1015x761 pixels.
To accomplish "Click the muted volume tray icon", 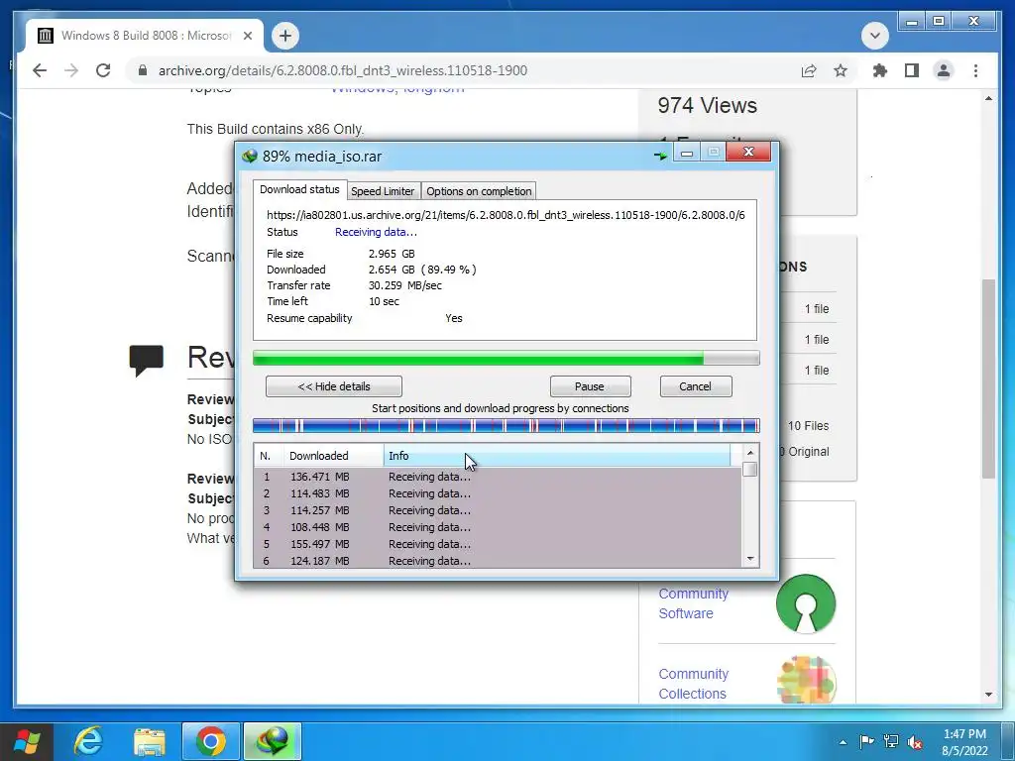I will pos(915,742).
